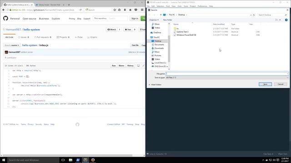291x163 pixels.
Task: Click the desktop view icon above code
Action: click(x=138, y=66)
